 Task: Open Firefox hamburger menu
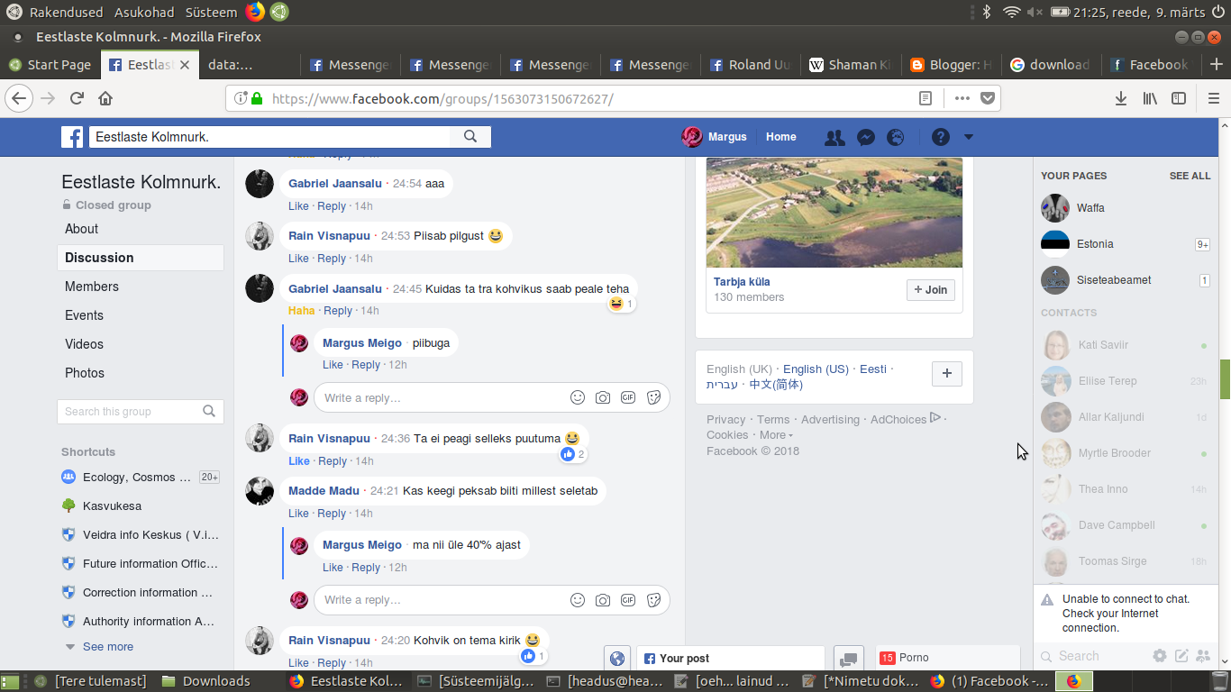point(1213,98)
